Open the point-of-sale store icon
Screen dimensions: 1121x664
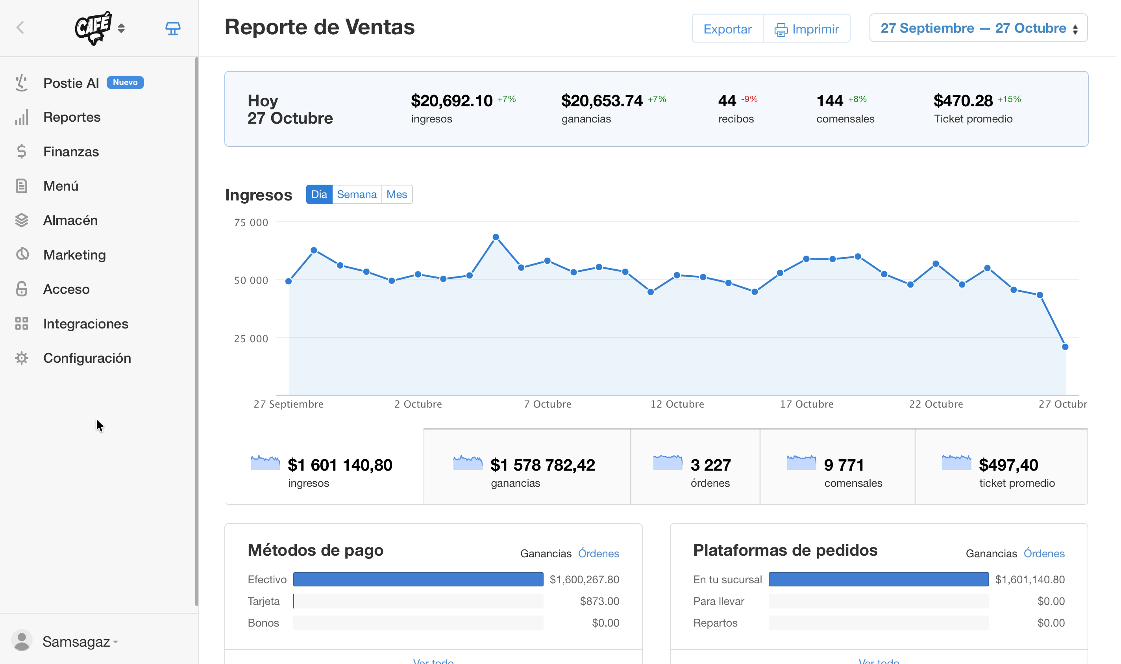click(x=173, y=29)
